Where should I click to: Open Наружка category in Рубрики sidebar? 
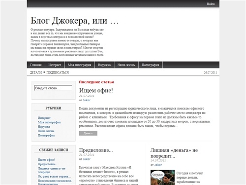(x=44, y=127)
